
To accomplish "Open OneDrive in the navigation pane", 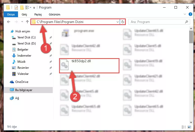I will point(22,82).
